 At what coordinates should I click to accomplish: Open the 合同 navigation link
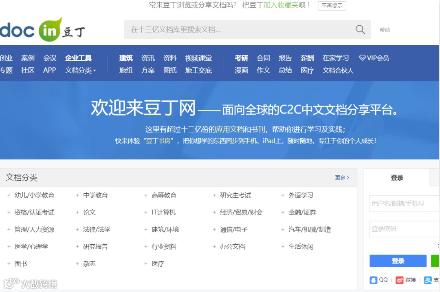click(x=263, y=58)
